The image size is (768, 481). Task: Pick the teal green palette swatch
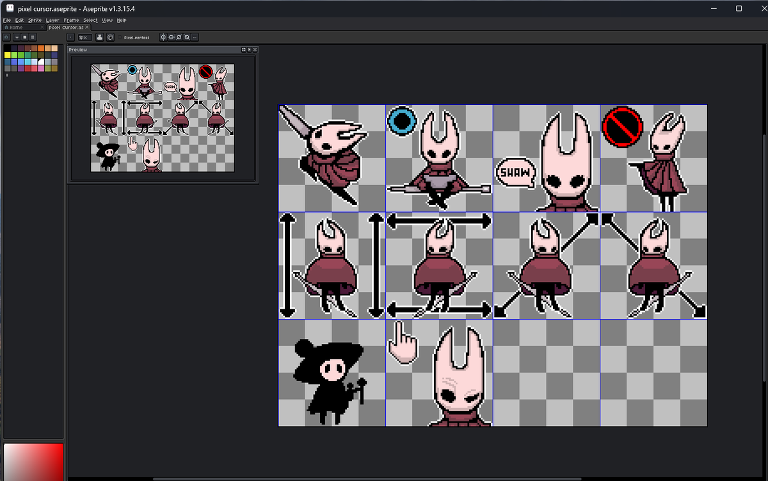tap(28, 55)
